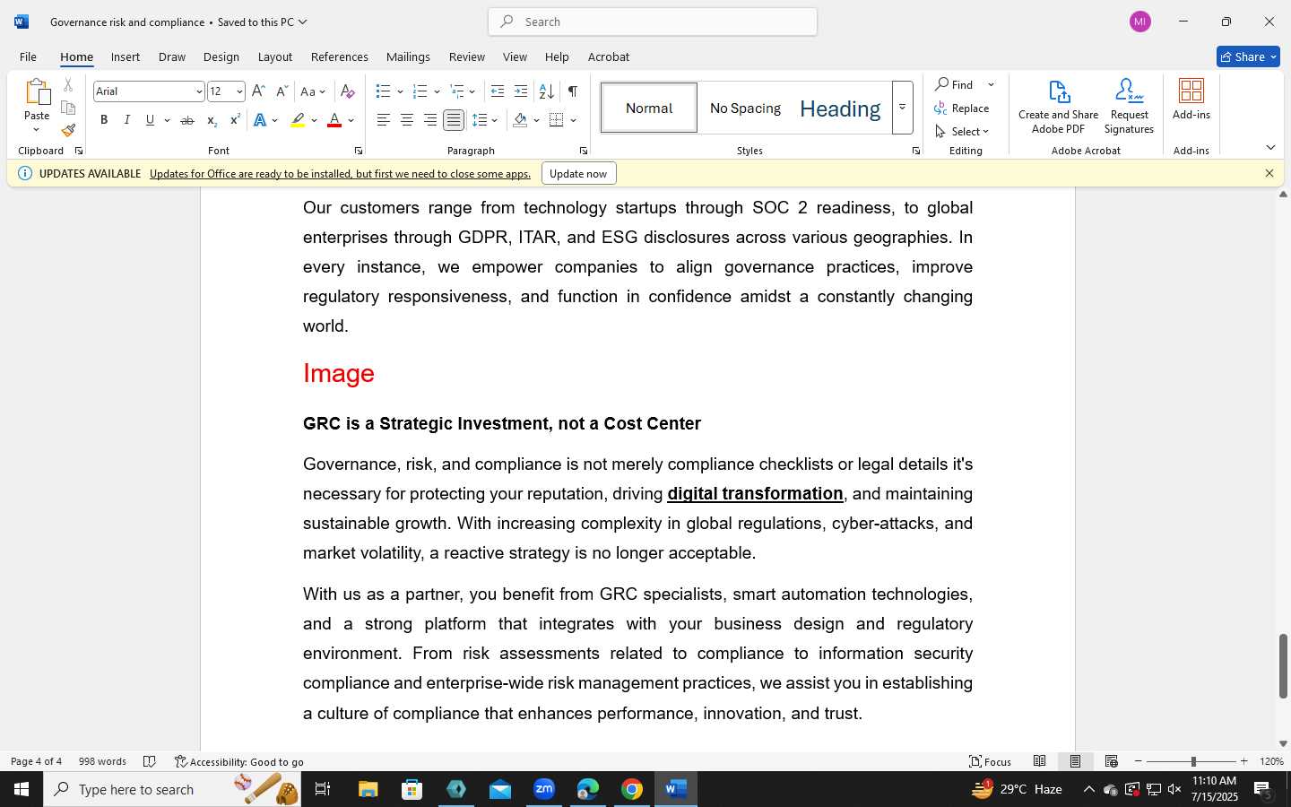Open Google Chrome from the taskbar
This screenshot has width=1291, height=807.
pos(632,789)
